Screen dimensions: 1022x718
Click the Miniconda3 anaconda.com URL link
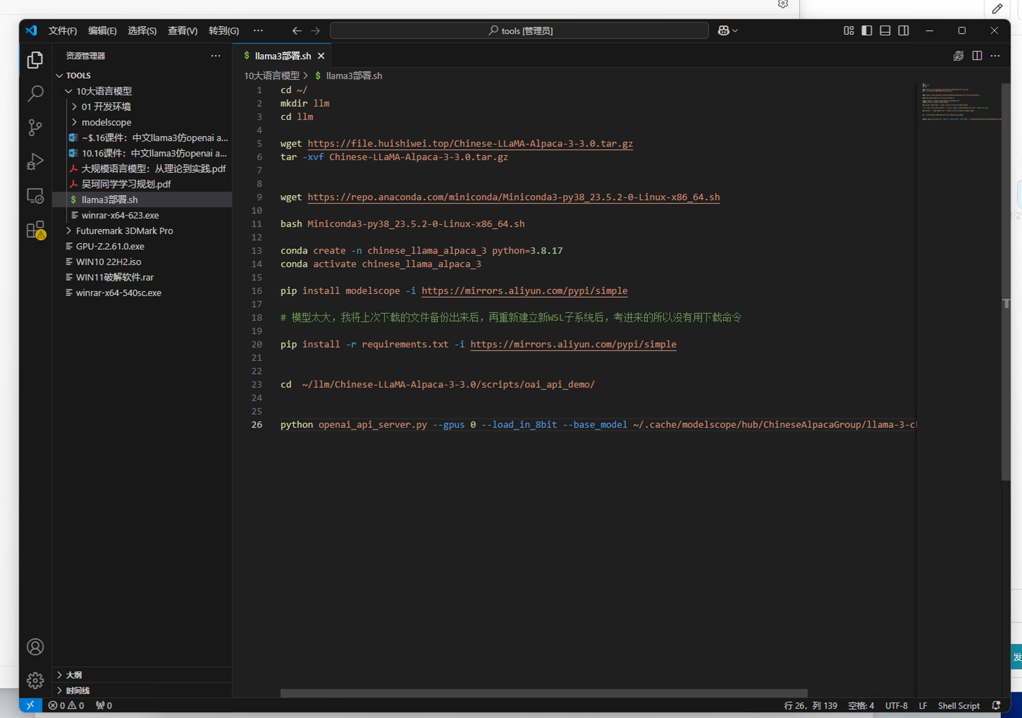point(514,197)
